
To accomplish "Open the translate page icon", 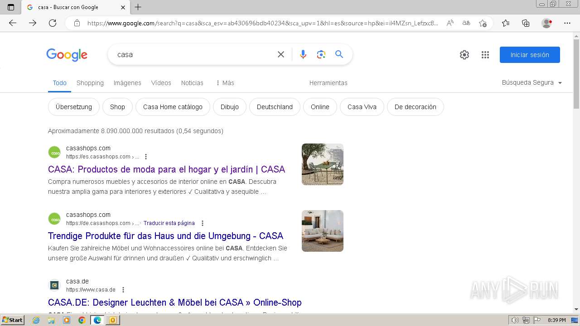I will tap(466, 23).
